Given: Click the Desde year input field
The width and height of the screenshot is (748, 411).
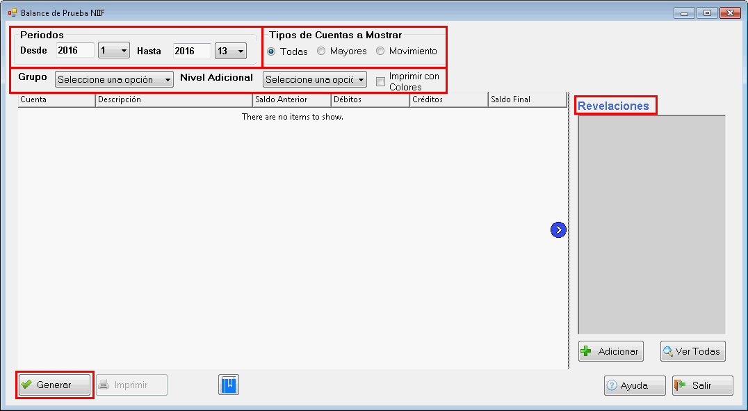Looking at the screenshot, I should point(75,51).
